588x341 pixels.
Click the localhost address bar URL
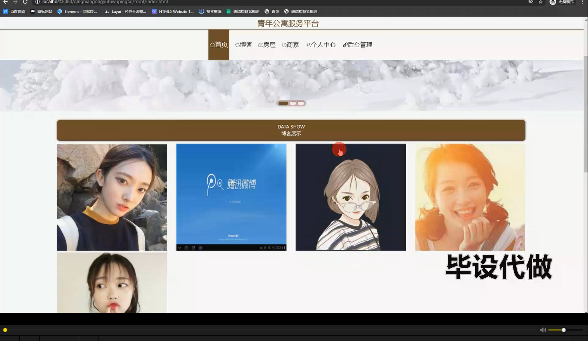(x=105, y=2)
